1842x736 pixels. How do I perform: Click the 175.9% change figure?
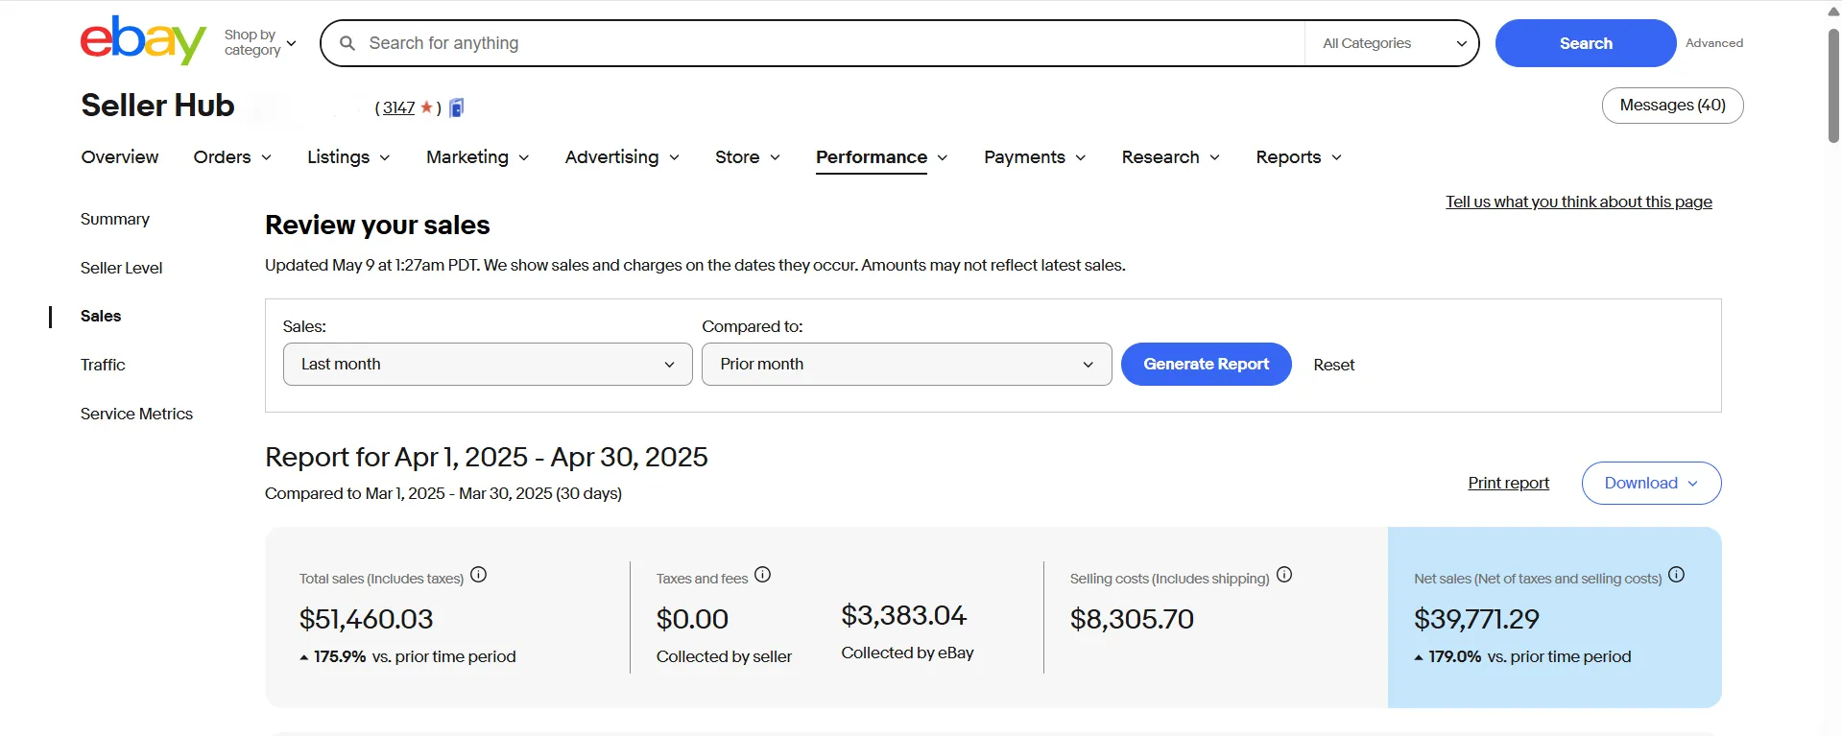click(x=340, y=656)
